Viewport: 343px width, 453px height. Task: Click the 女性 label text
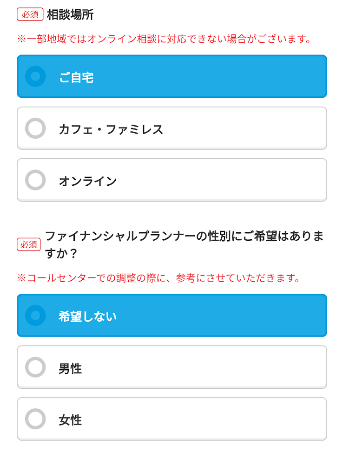click(x=70, y=420)
